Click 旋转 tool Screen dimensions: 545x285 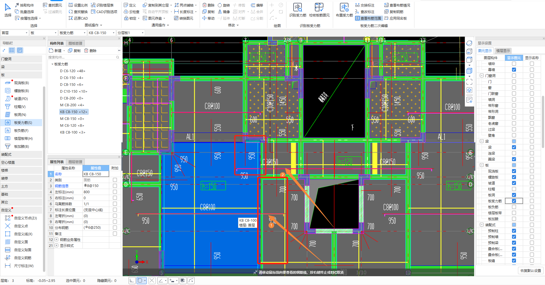click(224, 5)
